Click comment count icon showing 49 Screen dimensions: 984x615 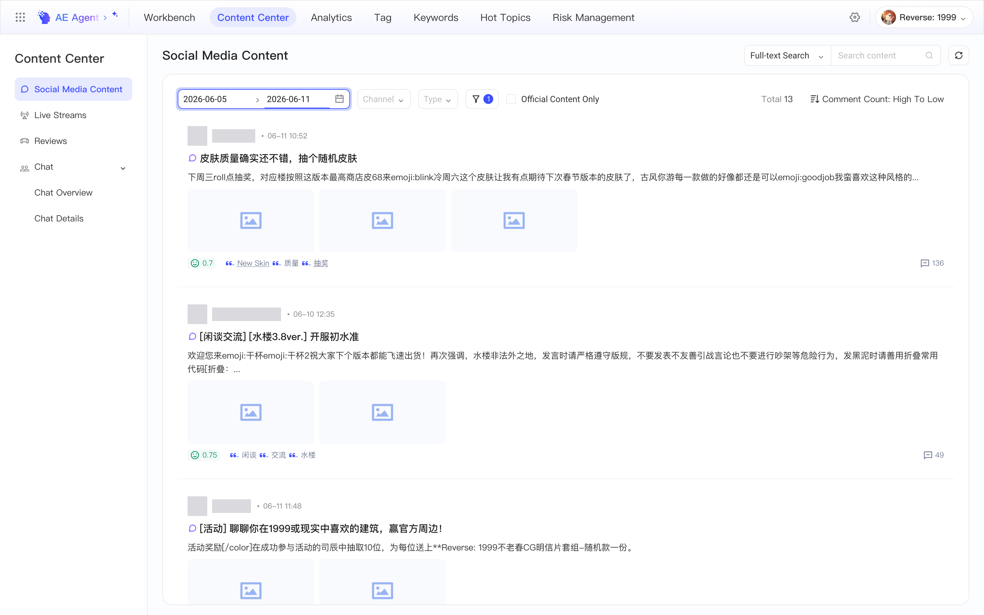pyautogui.click(x=927, y=455)
